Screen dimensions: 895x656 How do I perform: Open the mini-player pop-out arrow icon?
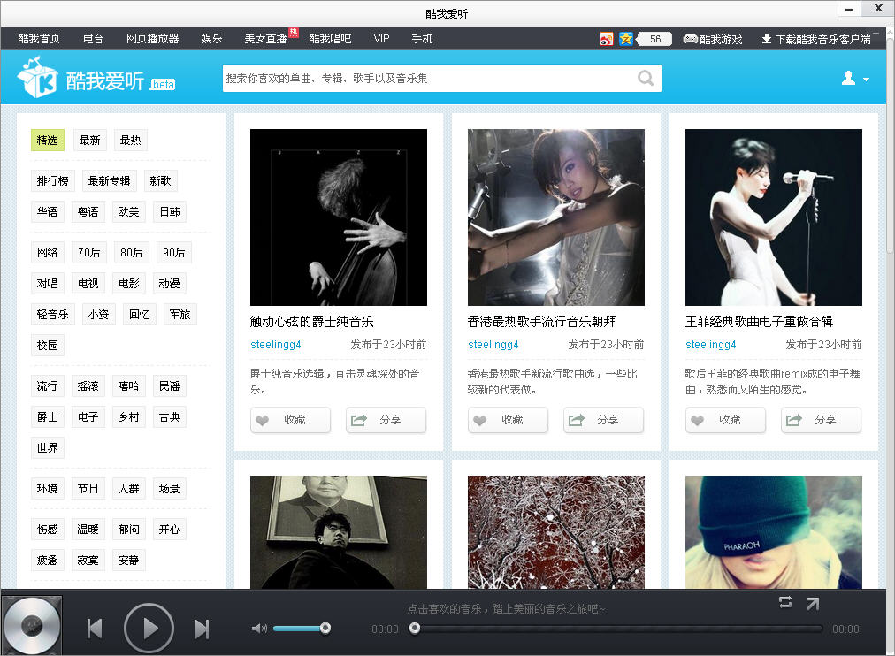(811, 602)
